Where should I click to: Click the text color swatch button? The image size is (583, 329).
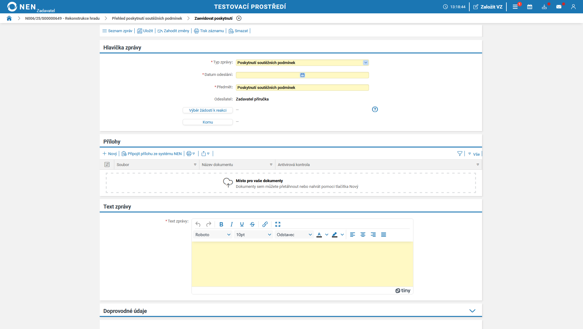[319, 235]
